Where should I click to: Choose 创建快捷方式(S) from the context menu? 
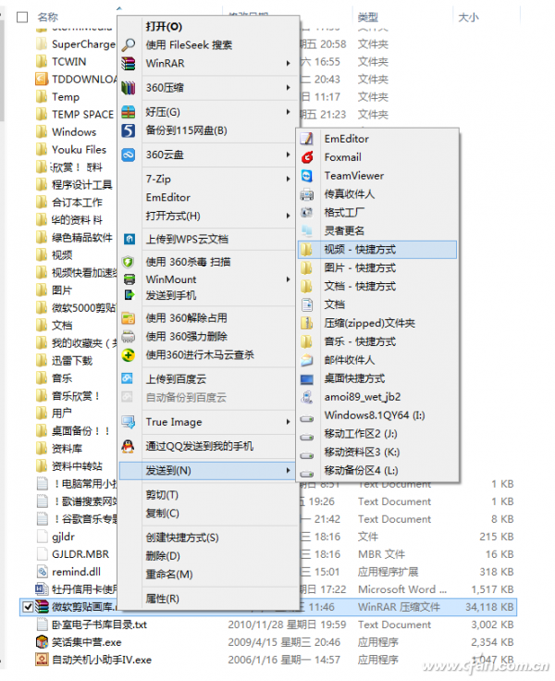pyautogui.click(x=209, y=538)
